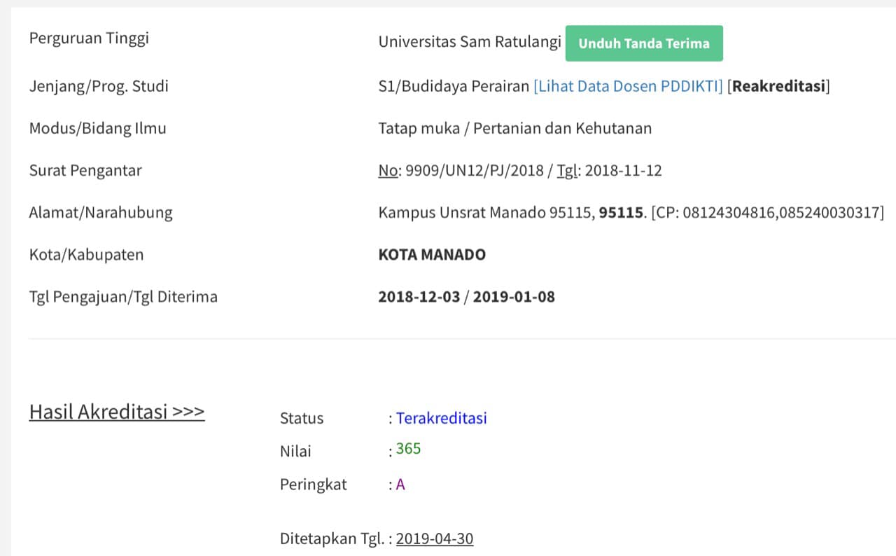Click the Nilai label in results
Image resolution: width=896 pixels, height=556 pixels.
click(x=295, y=452)
